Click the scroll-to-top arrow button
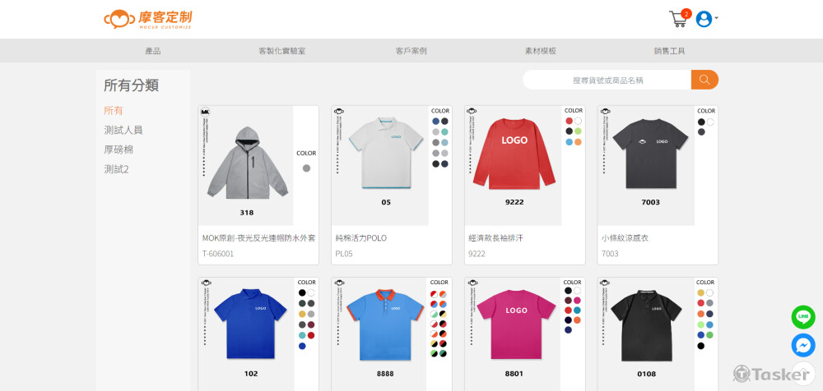Viewport: 823px width, 391px height. point(803,374)
